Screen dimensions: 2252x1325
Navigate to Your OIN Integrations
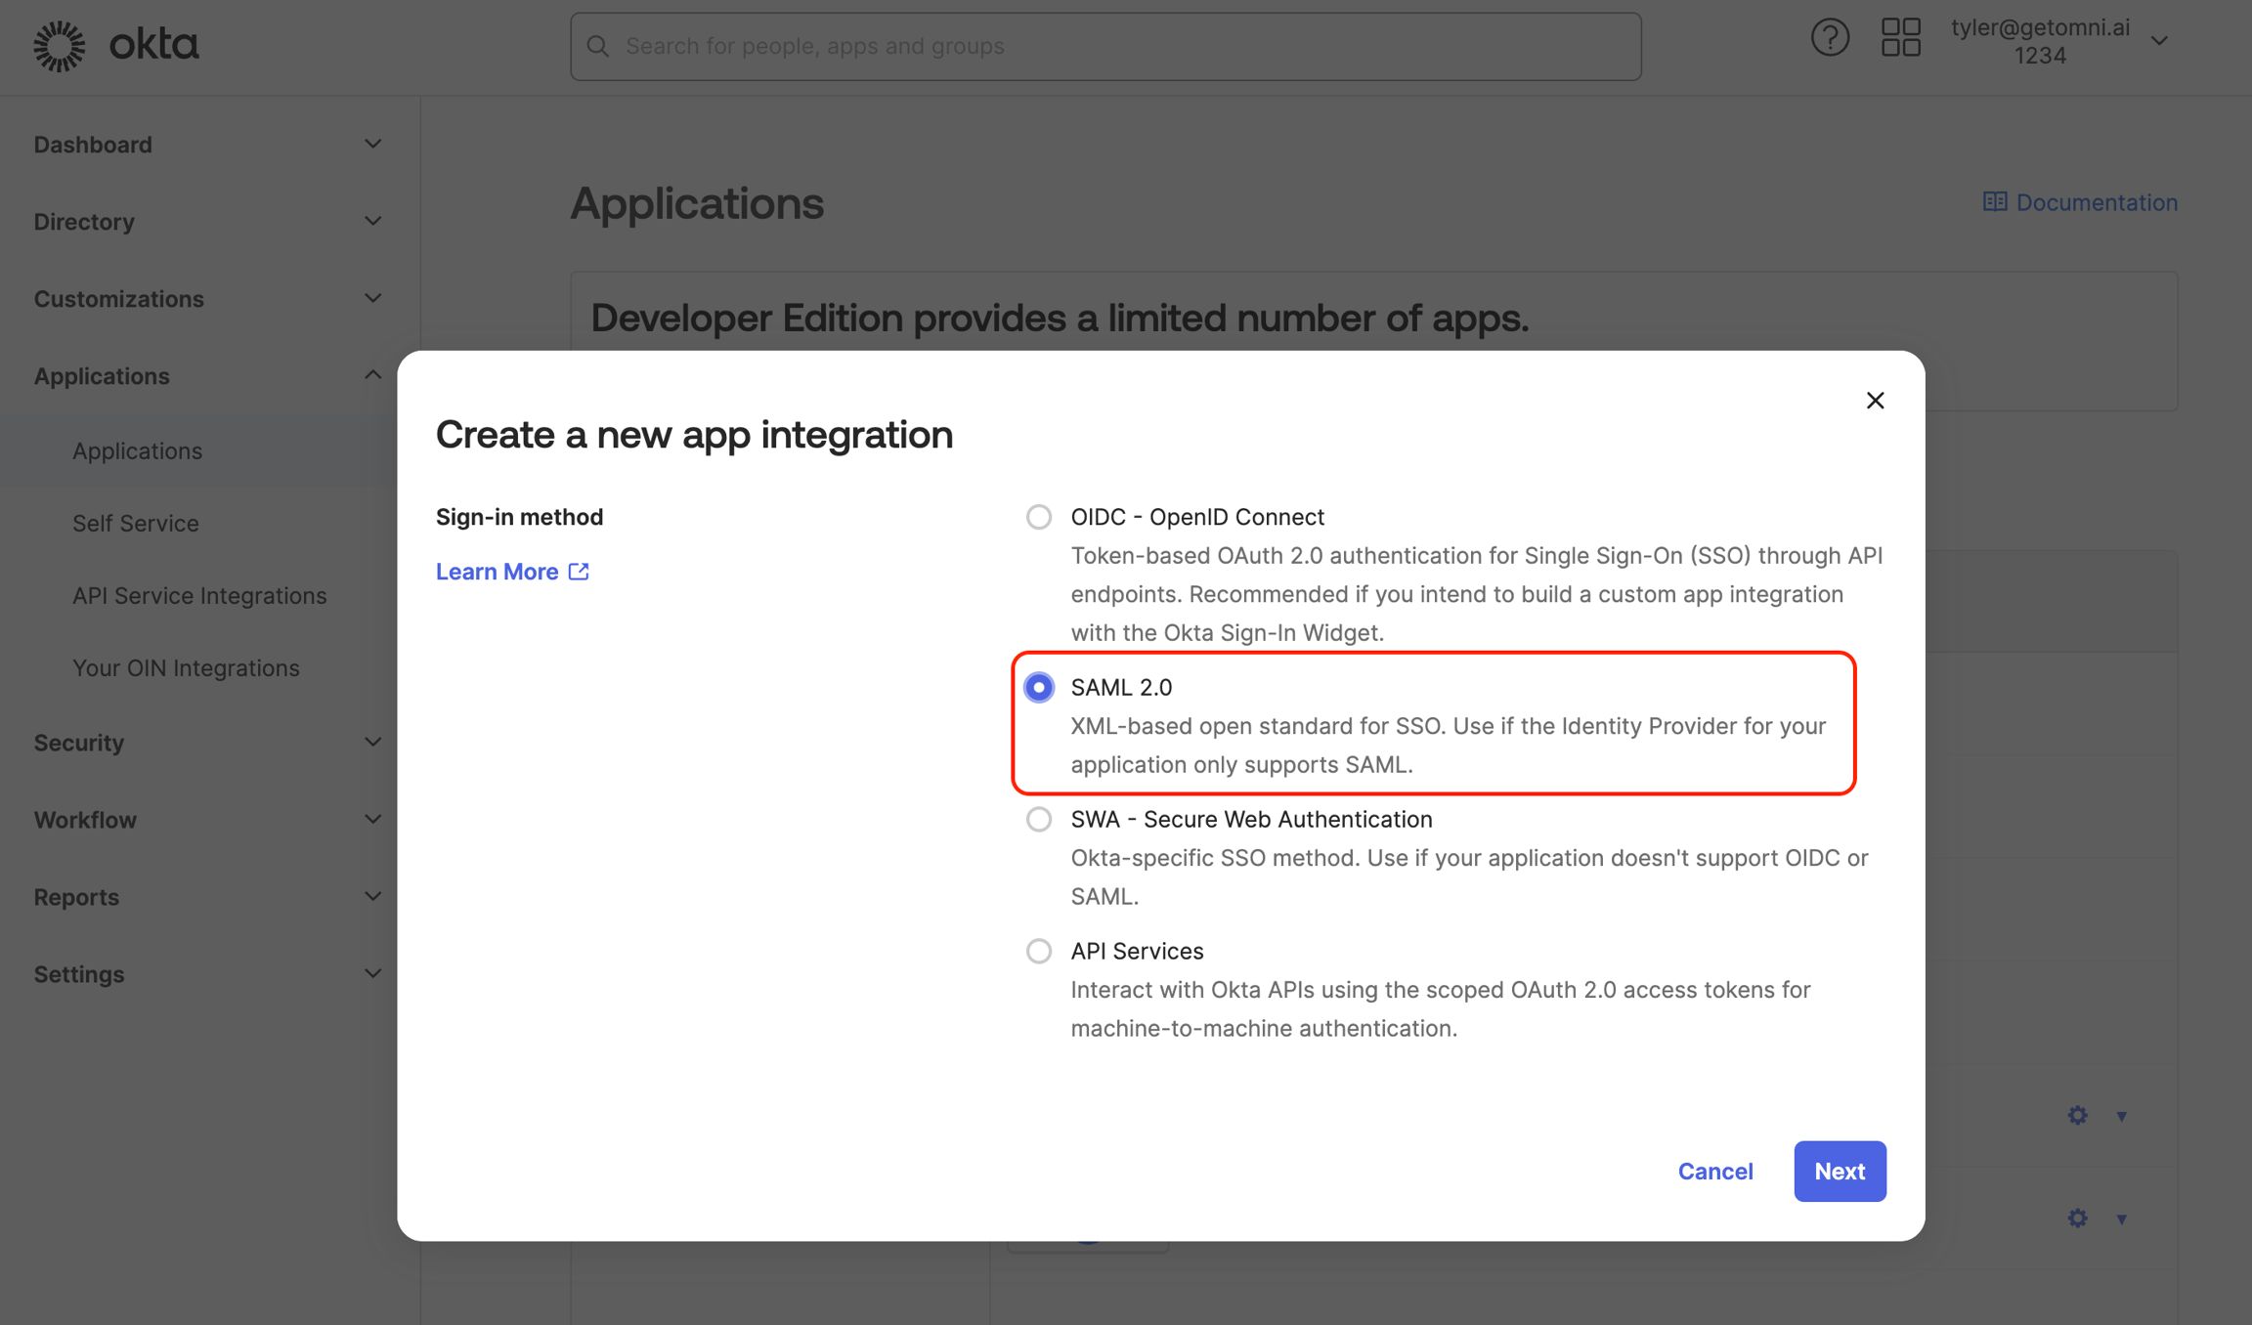coord(186,667)
